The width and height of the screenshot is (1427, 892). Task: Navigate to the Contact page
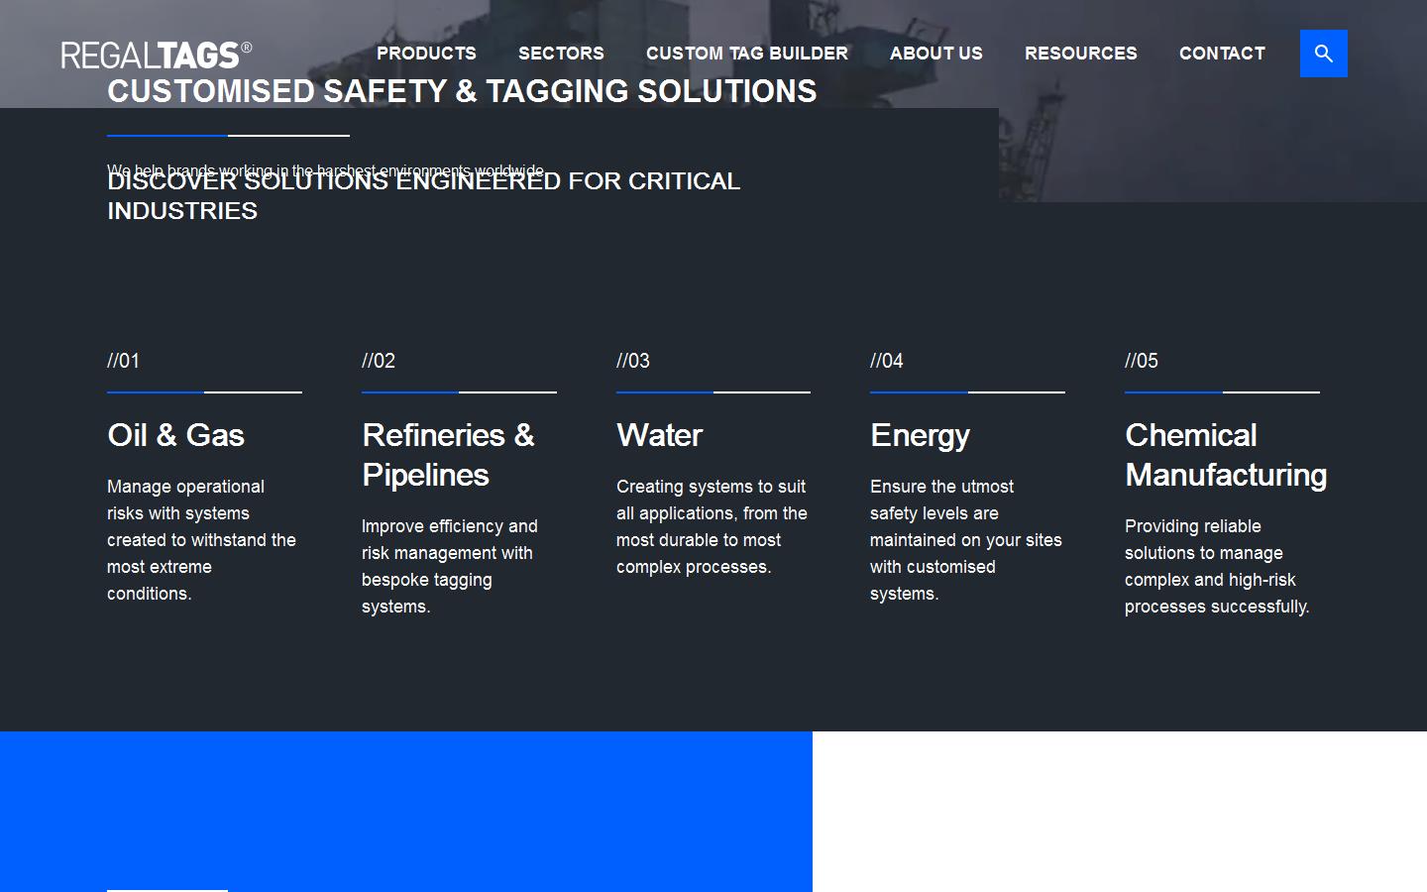[1222, 54]
